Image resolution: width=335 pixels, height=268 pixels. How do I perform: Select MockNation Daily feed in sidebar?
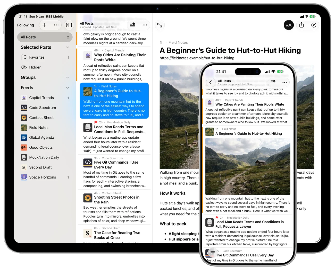tap(45, 157)
